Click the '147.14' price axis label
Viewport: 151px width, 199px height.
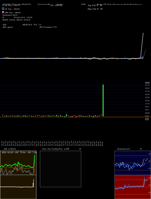147,85
